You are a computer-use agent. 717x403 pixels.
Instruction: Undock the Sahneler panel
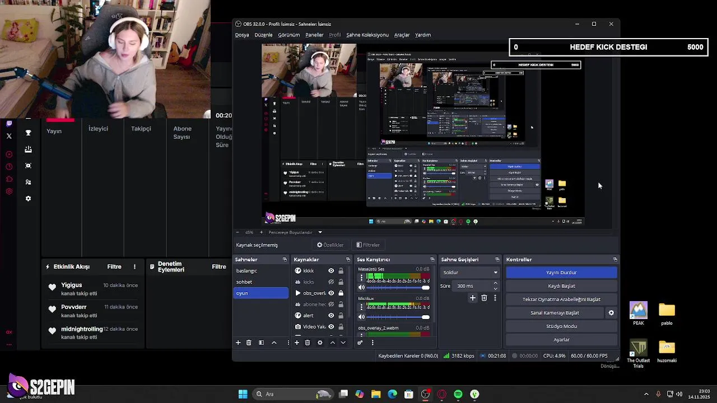[x=285, y=260]
